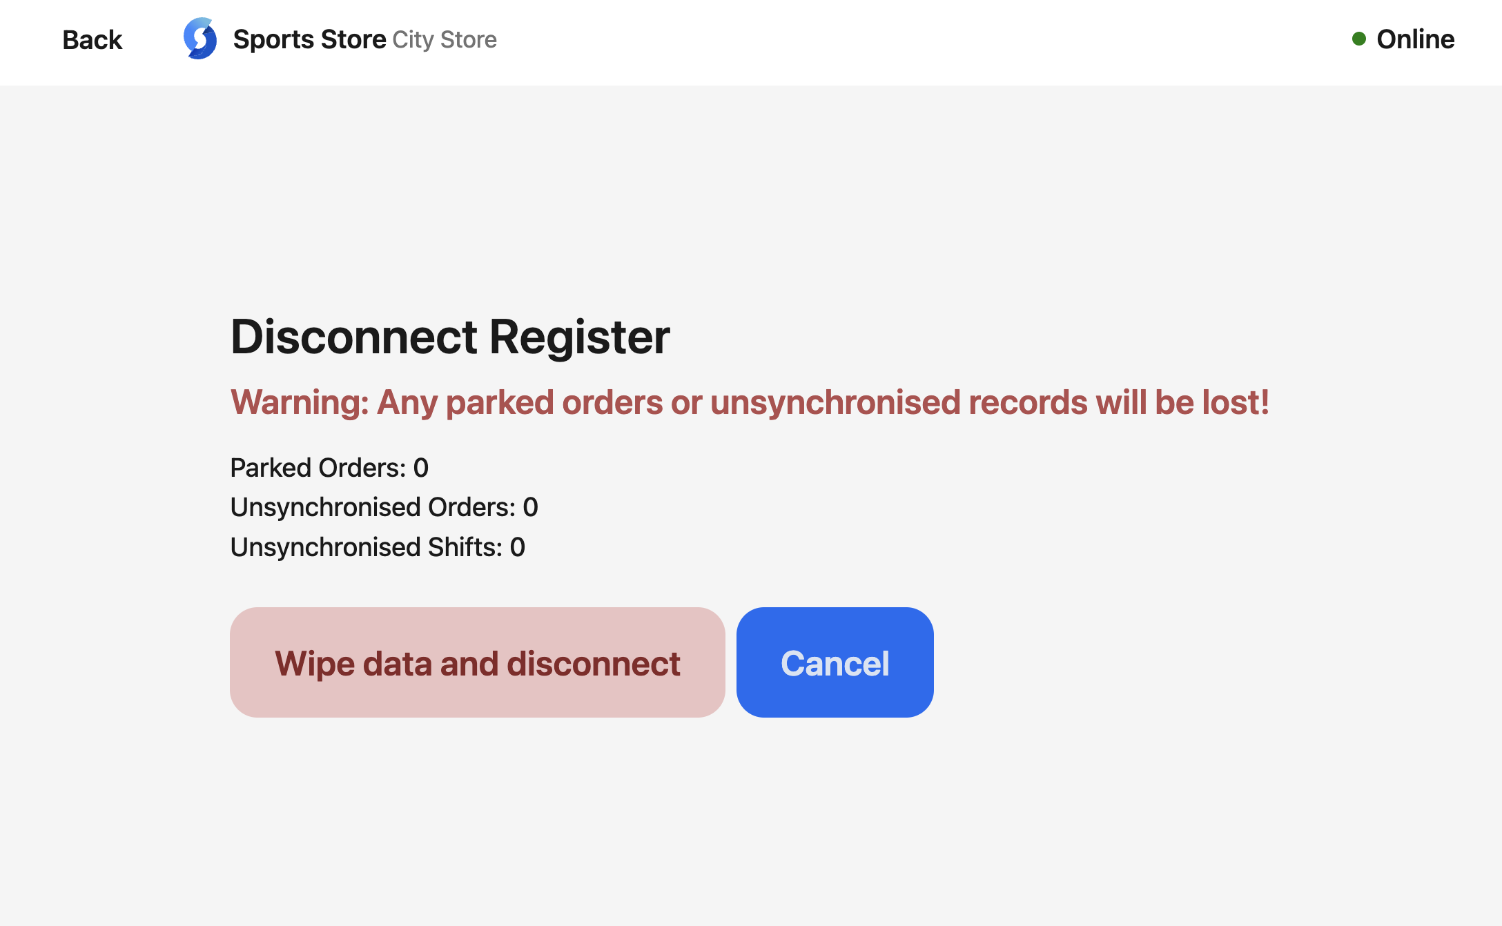Screen dimensions: 1502x926
Task: Click the City Store outlet label
Action: [x=445, y=40]
